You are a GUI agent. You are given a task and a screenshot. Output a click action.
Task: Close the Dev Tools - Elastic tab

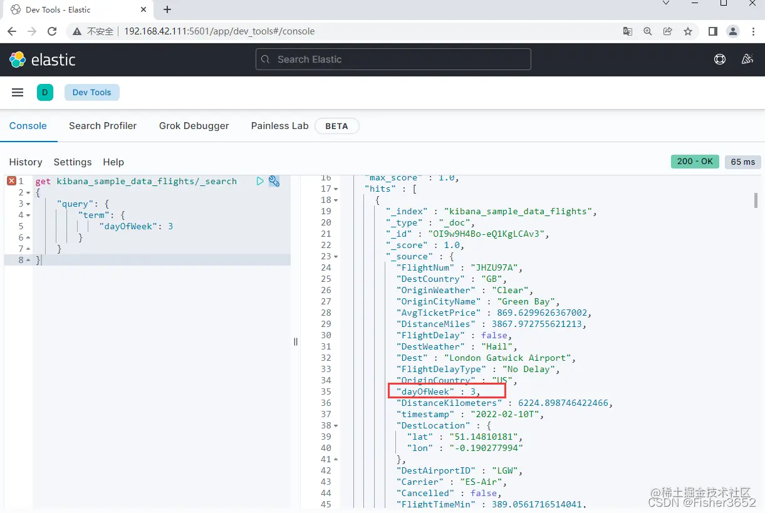[143, 10]
